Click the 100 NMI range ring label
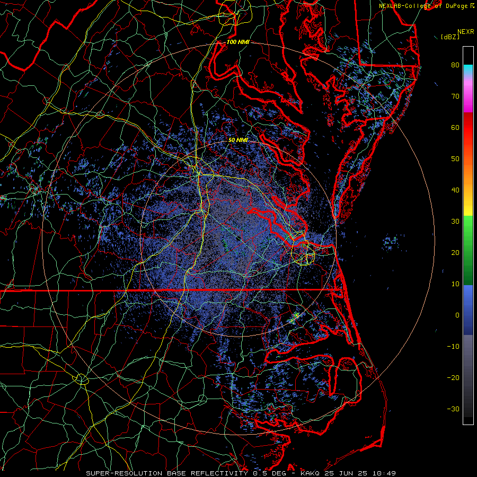 click(x=238, y=42)
